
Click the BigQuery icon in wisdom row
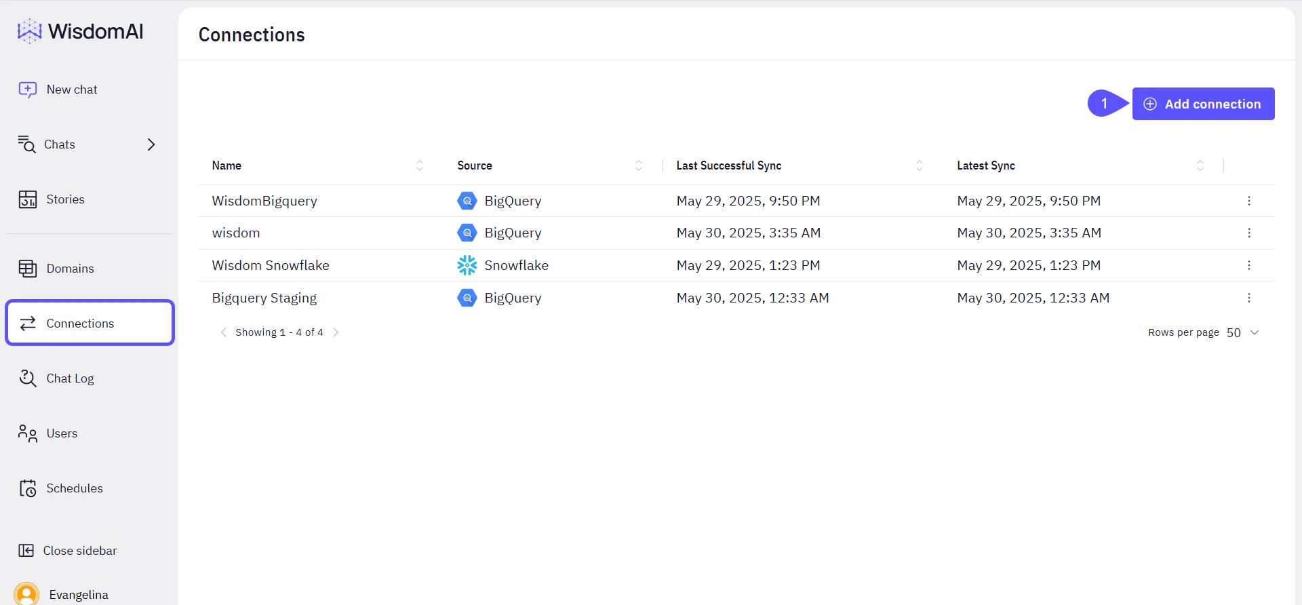(x=467, y=233)
